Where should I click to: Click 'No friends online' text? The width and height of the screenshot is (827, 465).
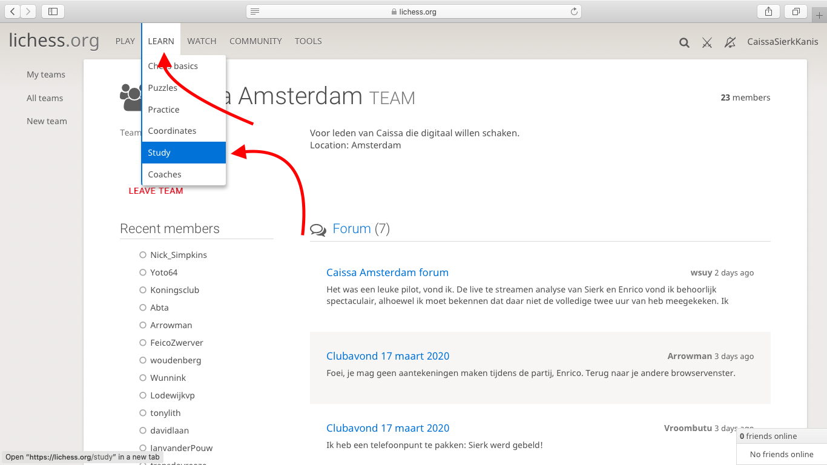tap(782, 454)
